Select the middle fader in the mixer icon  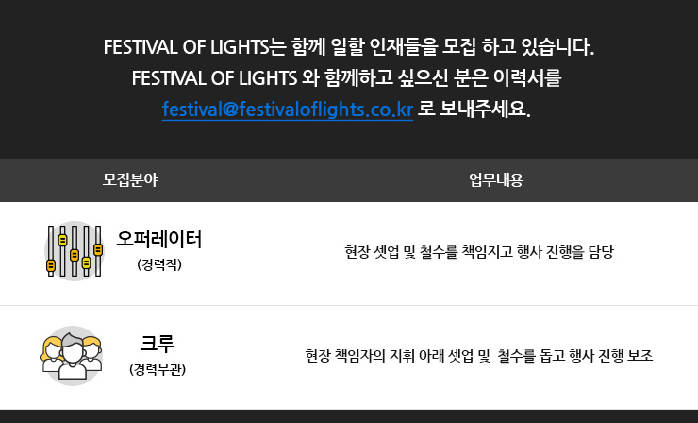click(x=75, y=251)
